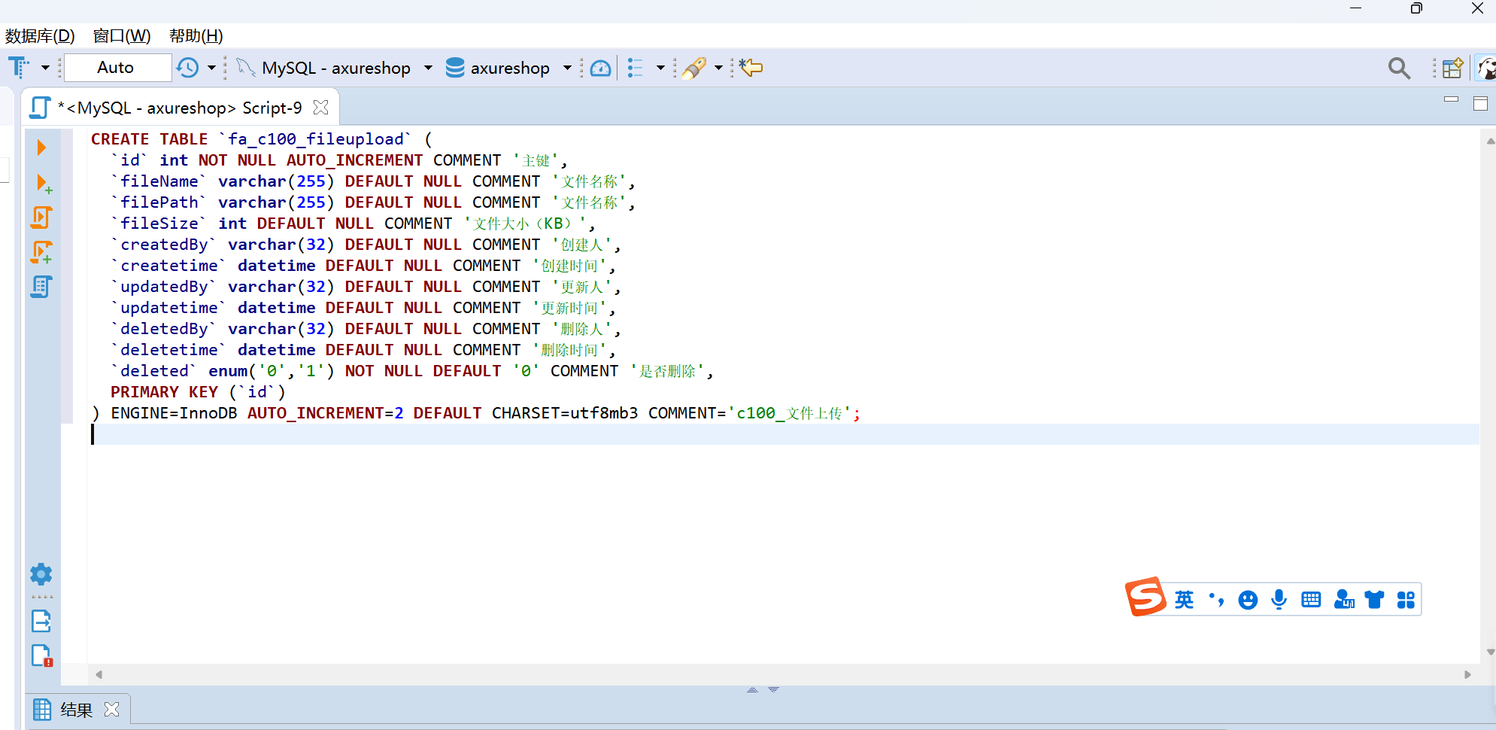
Task: Click the ENGINE=InnoDB text
Action: pos(174,413)
